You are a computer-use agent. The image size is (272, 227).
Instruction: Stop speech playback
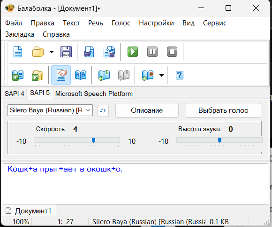172,52
